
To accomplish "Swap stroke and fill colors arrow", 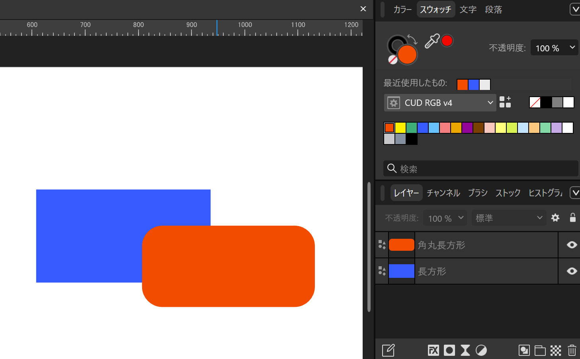I will coord(412,39).
